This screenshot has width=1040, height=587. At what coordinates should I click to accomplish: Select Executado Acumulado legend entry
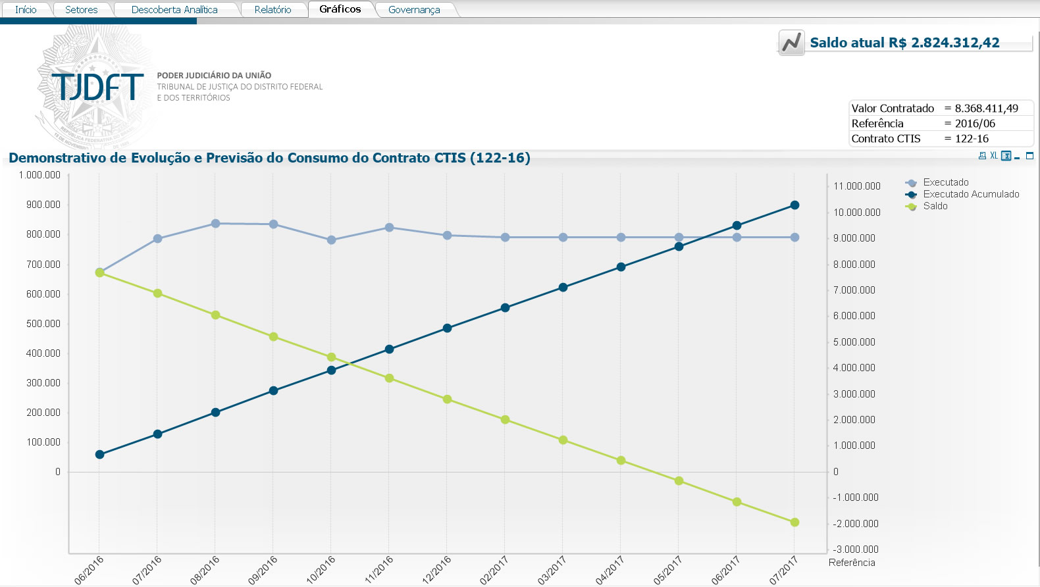pos(971,194)
